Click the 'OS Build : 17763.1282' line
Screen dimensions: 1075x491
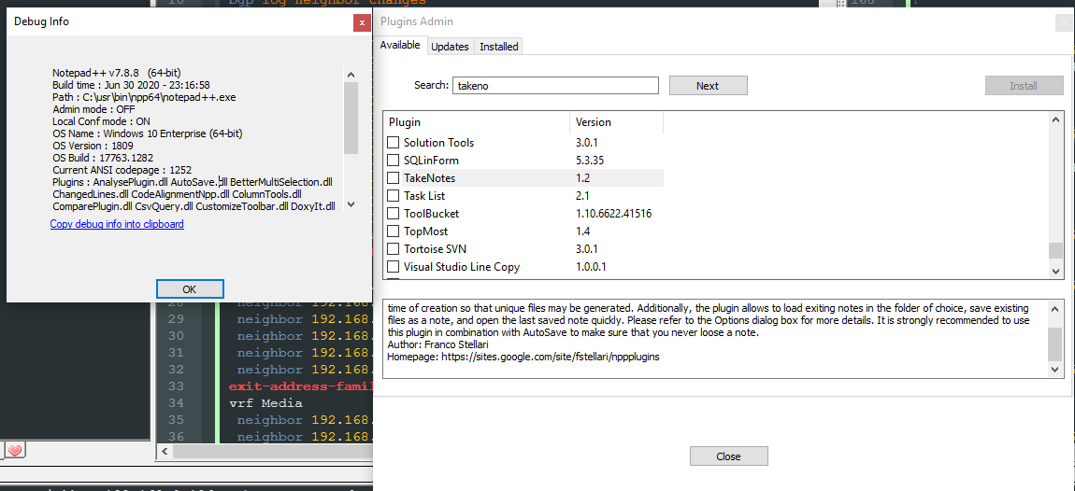pyautogui.click(x=103, y=158)
